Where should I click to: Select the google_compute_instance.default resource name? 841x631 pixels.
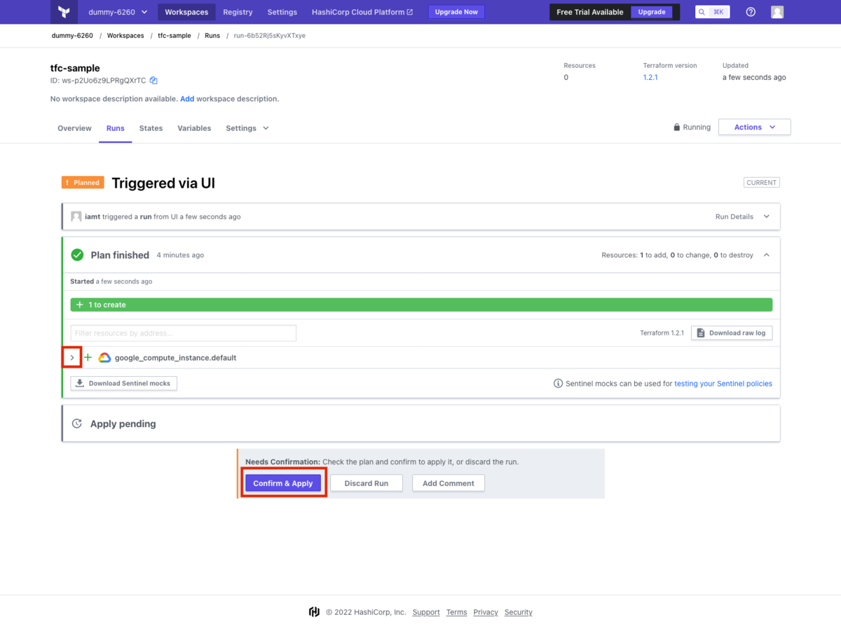(176, 358)
